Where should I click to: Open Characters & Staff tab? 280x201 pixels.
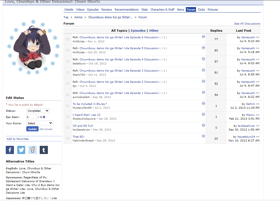(x=162, y=10)
